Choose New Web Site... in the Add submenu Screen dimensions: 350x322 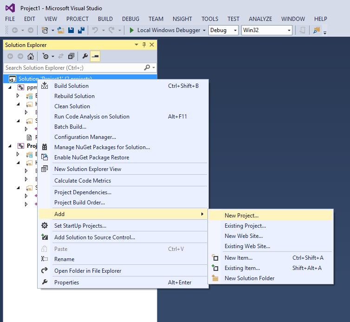pos(271,236)
